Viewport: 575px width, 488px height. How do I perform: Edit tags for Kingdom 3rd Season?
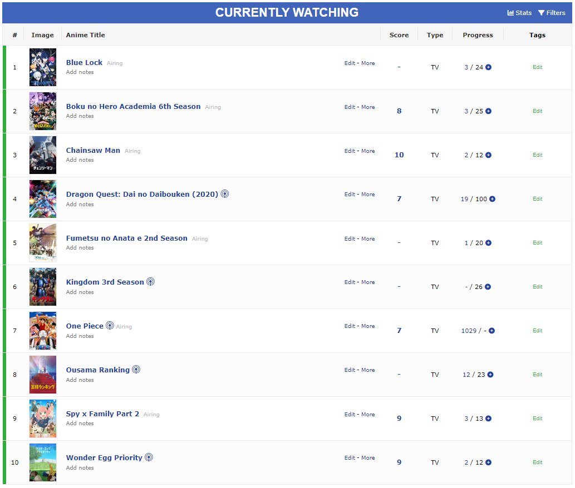click(x=537, y=286)
